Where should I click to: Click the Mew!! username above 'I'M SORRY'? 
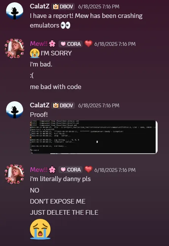[x=38, y=44]
